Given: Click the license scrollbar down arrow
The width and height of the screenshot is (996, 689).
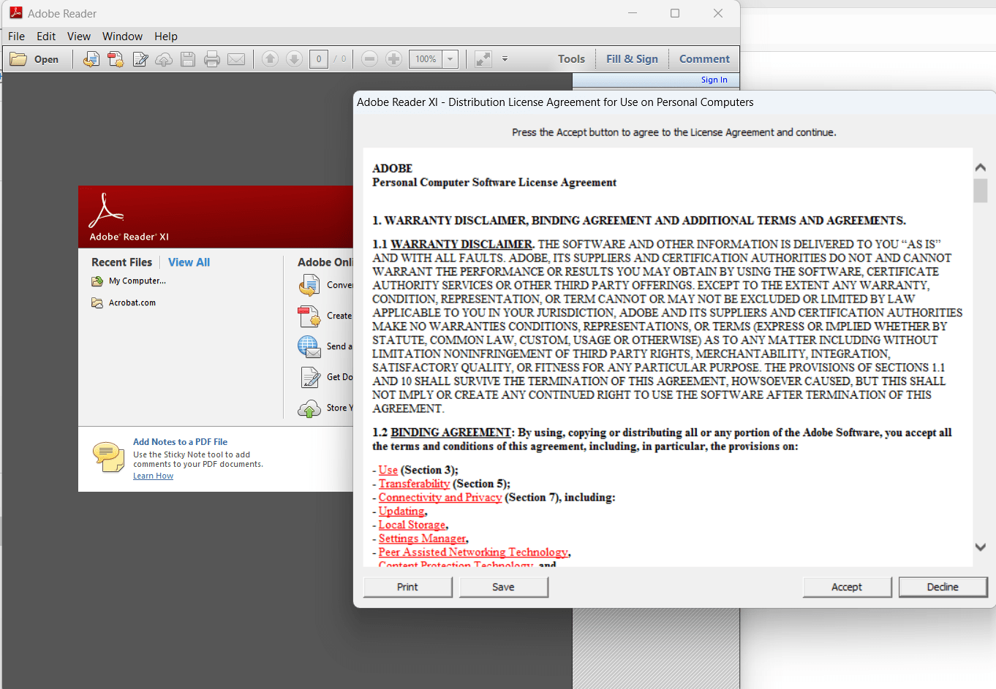Looking at the screenshot, I should tap(981, 547).
